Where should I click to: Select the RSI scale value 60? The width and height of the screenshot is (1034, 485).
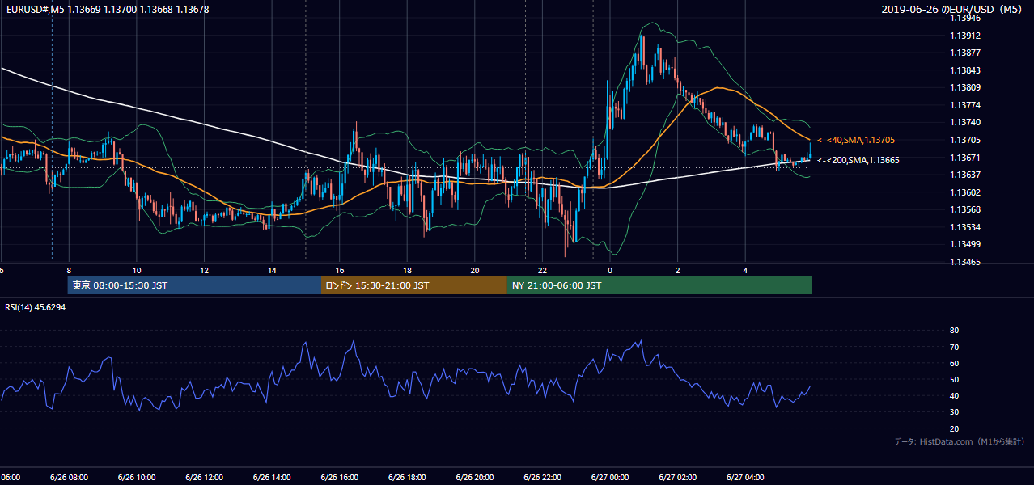[x=954, y=363]
